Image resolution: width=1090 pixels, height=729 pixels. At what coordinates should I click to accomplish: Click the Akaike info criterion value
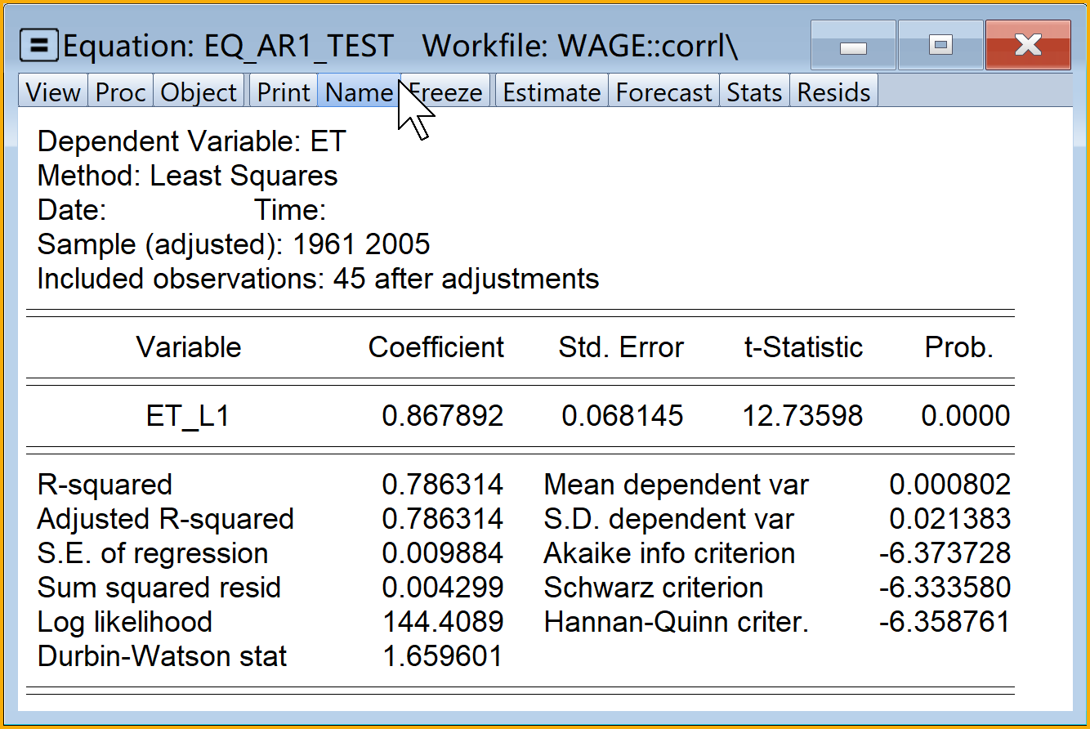pyautogui.click(x=945, y=553)
